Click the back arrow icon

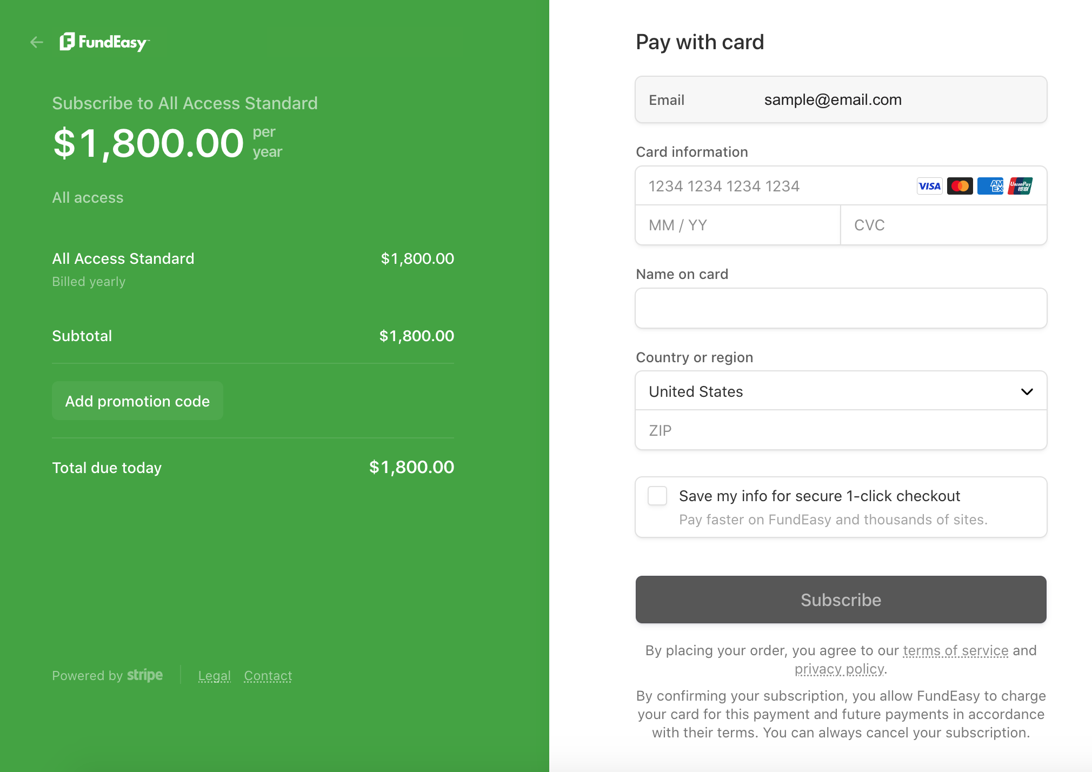pyautogui.click(x=37, y=42)
